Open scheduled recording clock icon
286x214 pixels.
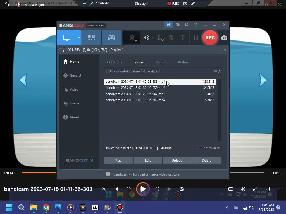tap(186, 25)
